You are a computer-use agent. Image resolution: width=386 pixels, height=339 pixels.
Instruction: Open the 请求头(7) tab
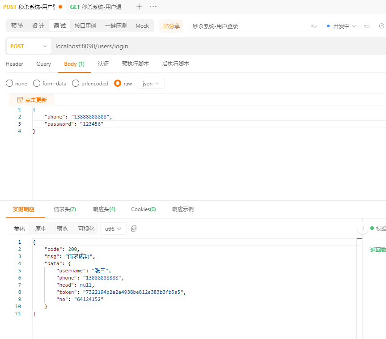[65, 209]
